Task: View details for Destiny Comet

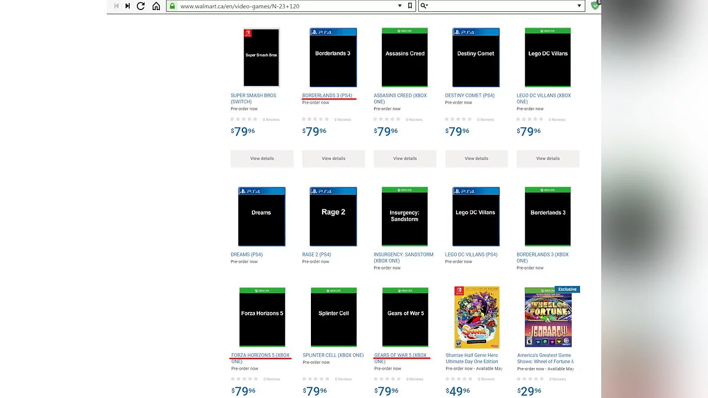Action: pyautogui.click(x=476, y=159)
